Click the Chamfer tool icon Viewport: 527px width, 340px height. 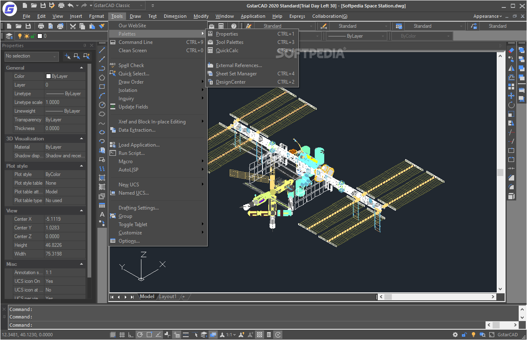511,178
